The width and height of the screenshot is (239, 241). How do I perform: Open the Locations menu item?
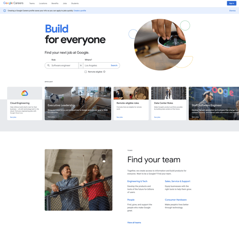point(43,3)
